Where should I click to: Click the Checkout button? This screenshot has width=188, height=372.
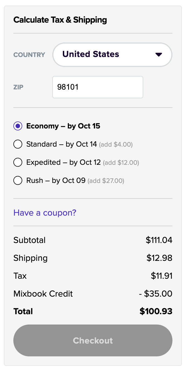(x=93, y=340)
